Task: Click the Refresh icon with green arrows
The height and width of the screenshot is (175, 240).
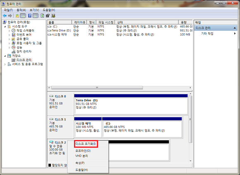Action: 42,16
